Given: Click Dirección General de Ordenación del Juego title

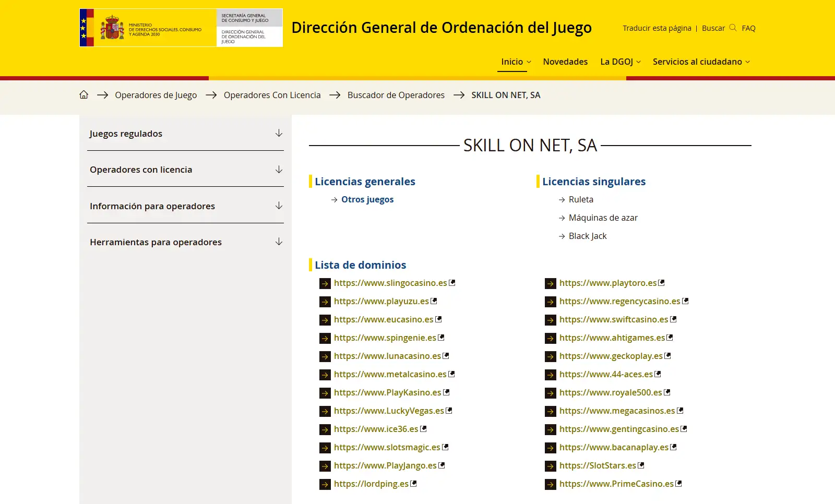Looking at the screenshot, I should [442, 27].
